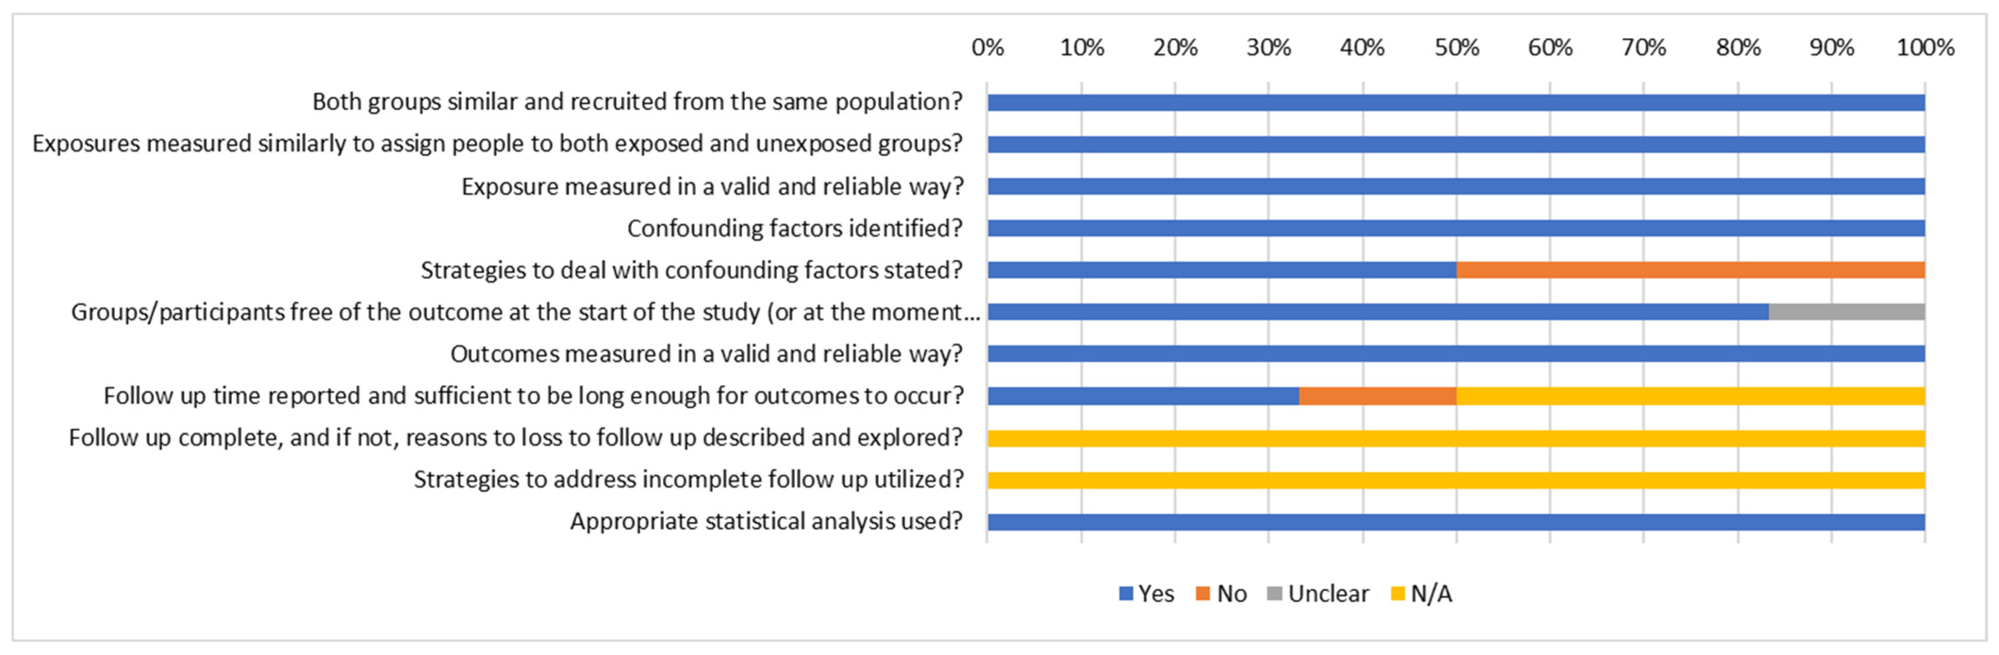Click the 50% axis label
1999x655 pixels.
pos(1456,48)
